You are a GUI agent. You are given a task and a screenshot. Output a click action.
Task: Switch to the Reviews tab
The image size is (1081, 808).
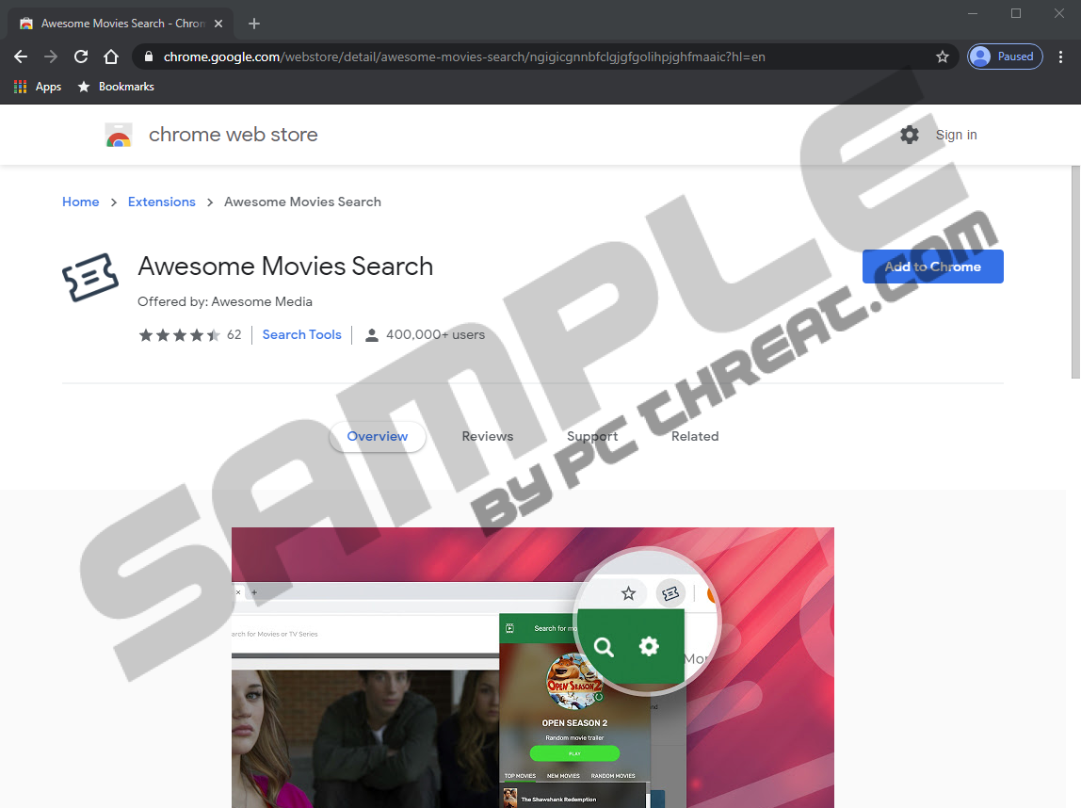click(x=488, y=436)
